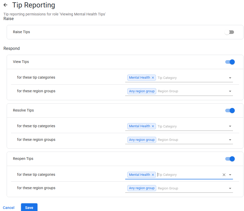Click the Tip Reporting page title
This screenshot has width=244, height=211.
tap(34, 5)
